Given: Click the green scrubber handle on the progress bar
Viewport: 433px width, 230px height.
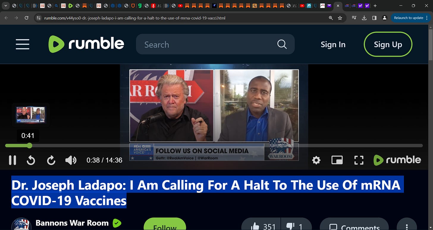Looking at the screenshot, I should point(29,145).
